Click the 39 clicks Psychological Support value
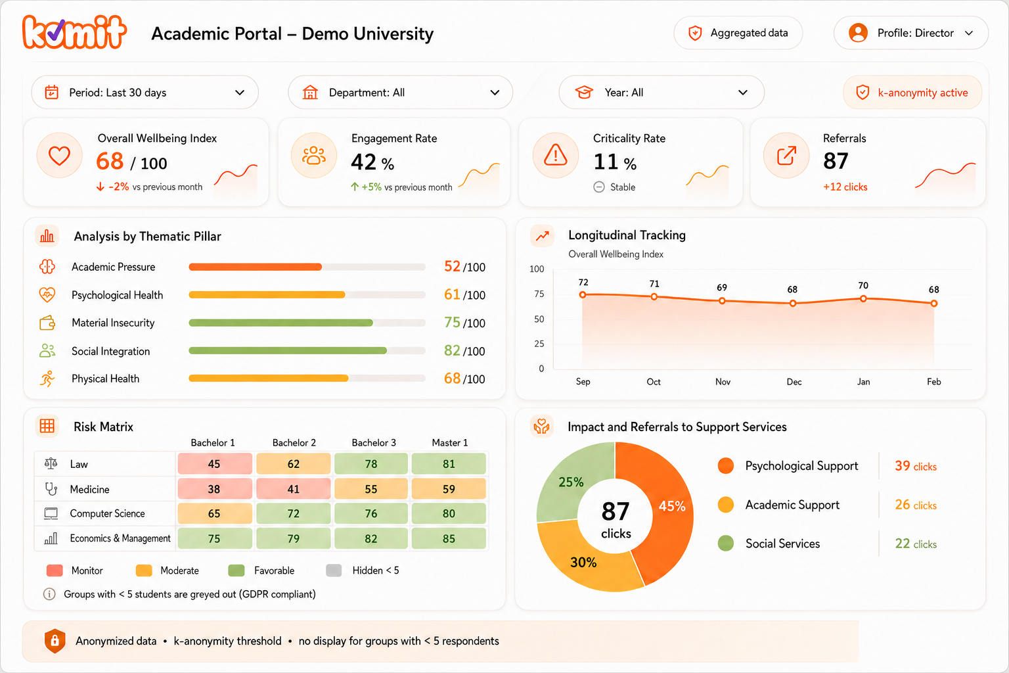Image resolution: width=1009 pixels, height=673 pixels. coord(916,466)
